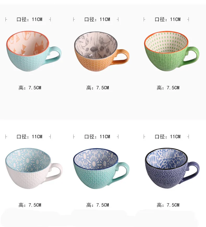The image size is (206, 227).
Task: Click the 高: 7.5CM label under the white cup
Action: coord(30,205)
